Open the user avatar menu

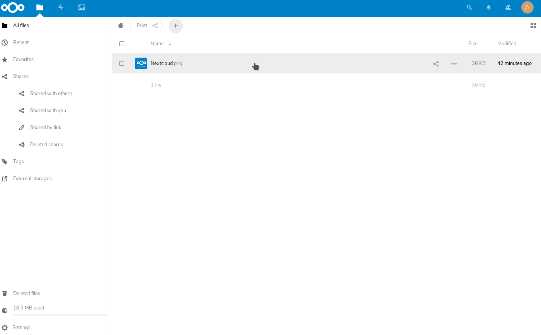click(527, 7)
